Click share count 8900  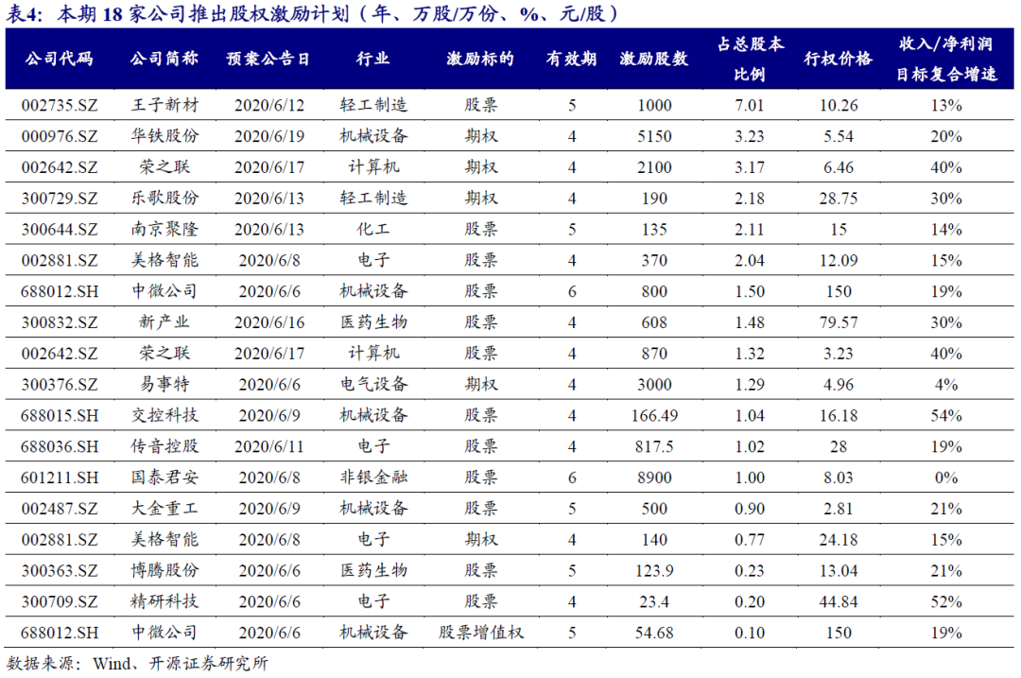coord(654,478)
